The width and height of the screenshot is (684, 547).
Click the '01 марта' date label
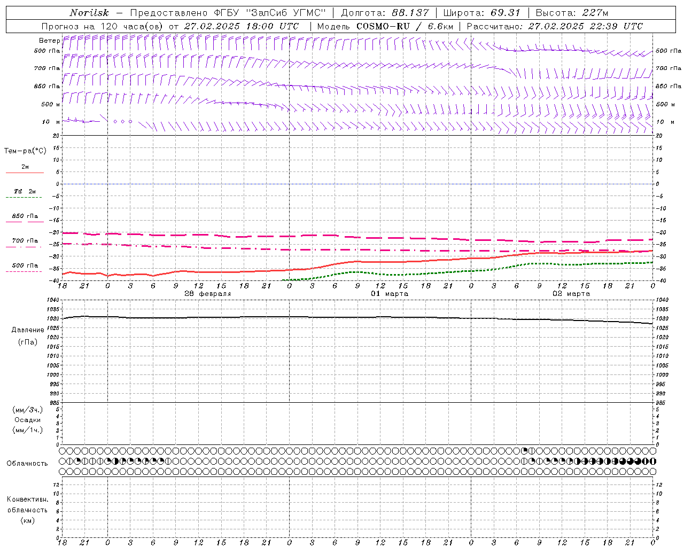tap(390, 294)
